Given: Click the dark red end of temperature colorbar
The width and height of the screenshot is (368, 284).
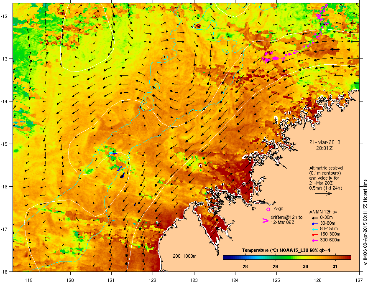Looking at the screenshot, I should pyautogui.click(x=349, y=258).
